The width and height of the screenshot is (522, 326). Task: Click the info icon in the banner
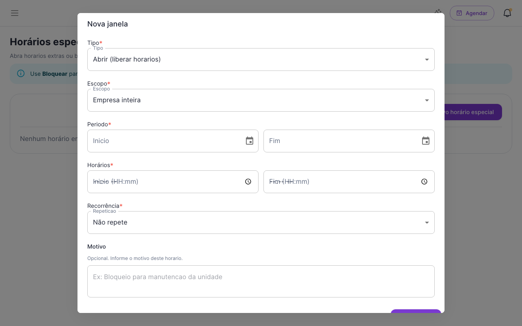(21, 74)
